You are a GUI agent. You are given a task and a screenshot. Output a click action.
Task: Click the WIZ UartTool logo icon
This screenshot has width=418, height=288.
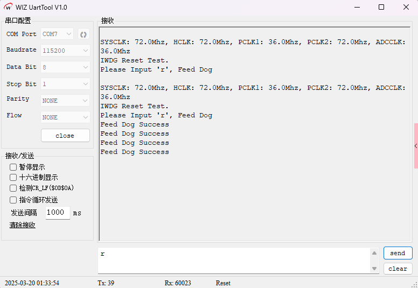click(8, 7)
